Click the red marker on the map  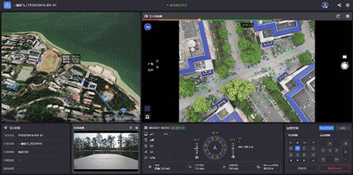75,98
